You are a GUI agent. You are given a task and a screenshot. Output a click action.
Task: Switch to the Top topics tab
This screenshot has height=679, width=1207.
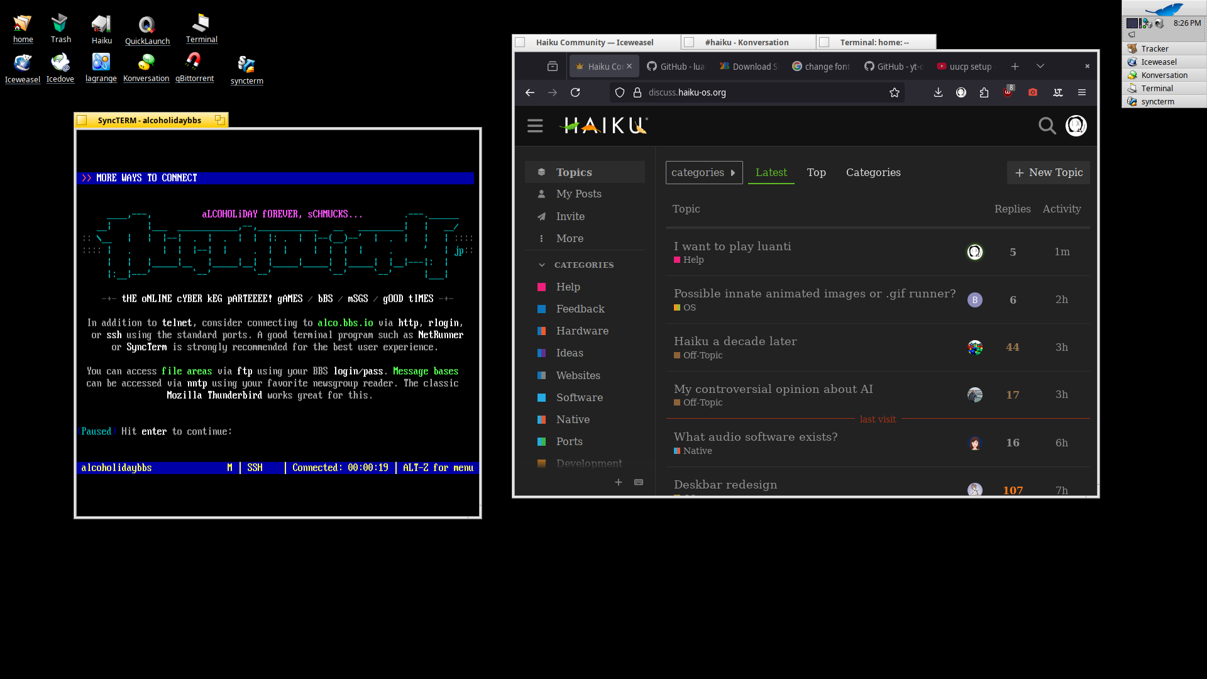click(816, 172)
